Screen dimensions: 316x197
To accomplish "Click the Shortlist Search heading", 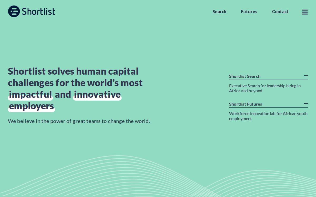I will pyautogui.click(x=245, y=76).
